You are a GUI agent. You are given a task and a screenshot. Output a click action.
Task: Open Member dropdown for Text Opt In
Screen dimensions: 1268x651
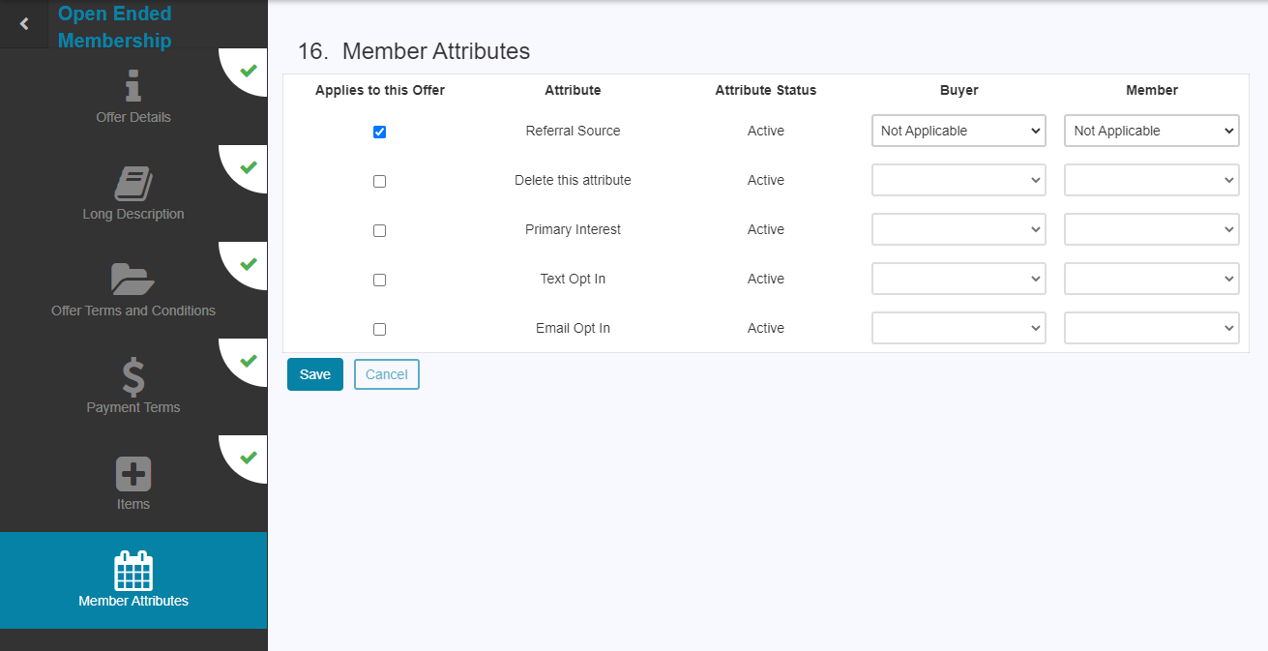(1152, 279)
